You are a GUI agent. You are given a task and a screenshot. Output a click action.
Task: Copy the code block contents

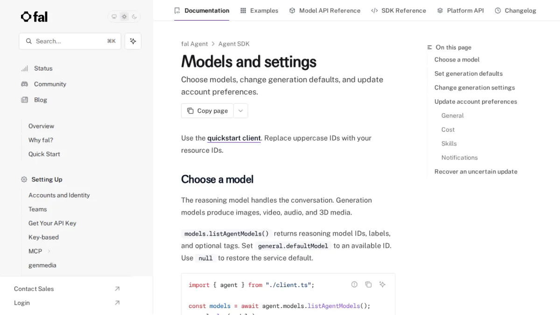click(x=369, y=284)
